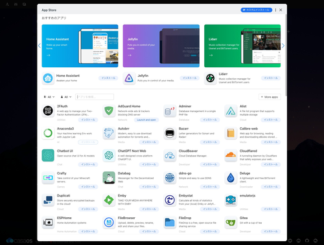The height and width of the screenshot is (245, 324).
Task: Select the FileBrowser disk icon
Action: click(109, 222)
